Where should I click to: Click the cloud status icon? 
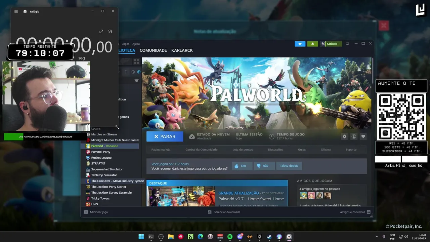pyautogui.click(x=192, y=136)
